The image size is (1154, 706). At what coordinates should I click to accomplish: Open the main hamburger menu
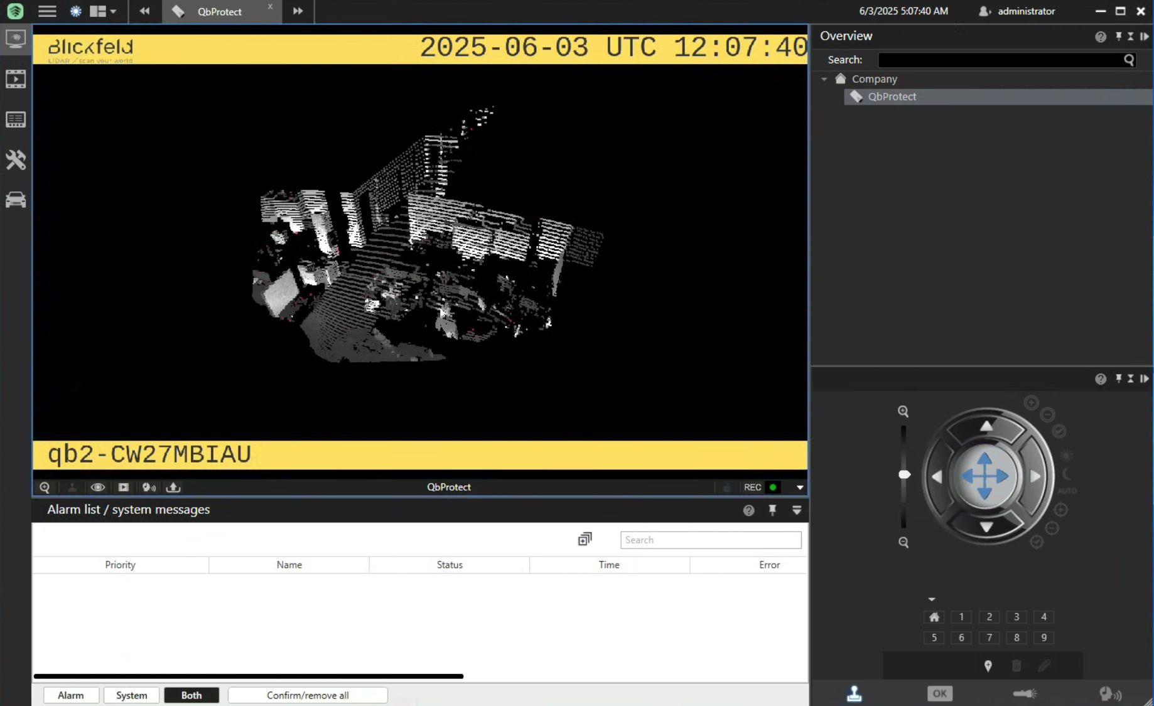click(47, 11)
